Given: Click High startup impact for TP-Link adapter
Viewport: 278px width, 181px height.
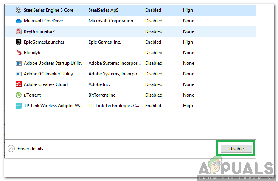Looking at the screenshot, I should pyautogui.click(x=188, y=106).
